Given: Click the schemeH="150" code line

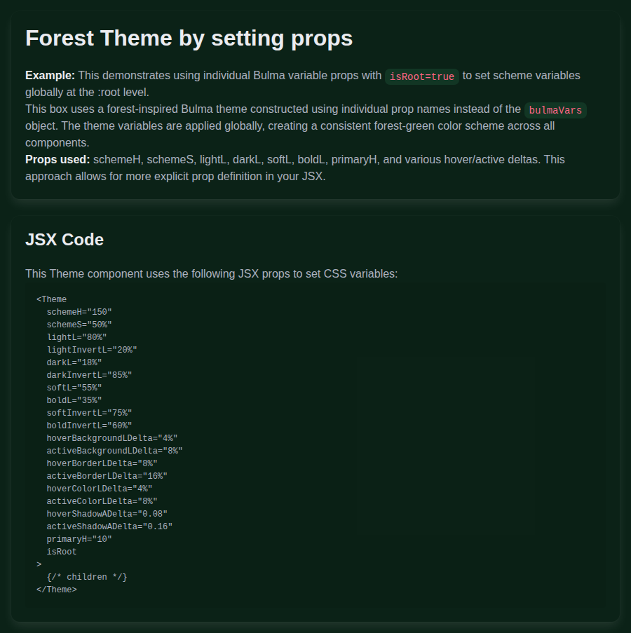Looking at the screenshot, I should click(79, 312).
